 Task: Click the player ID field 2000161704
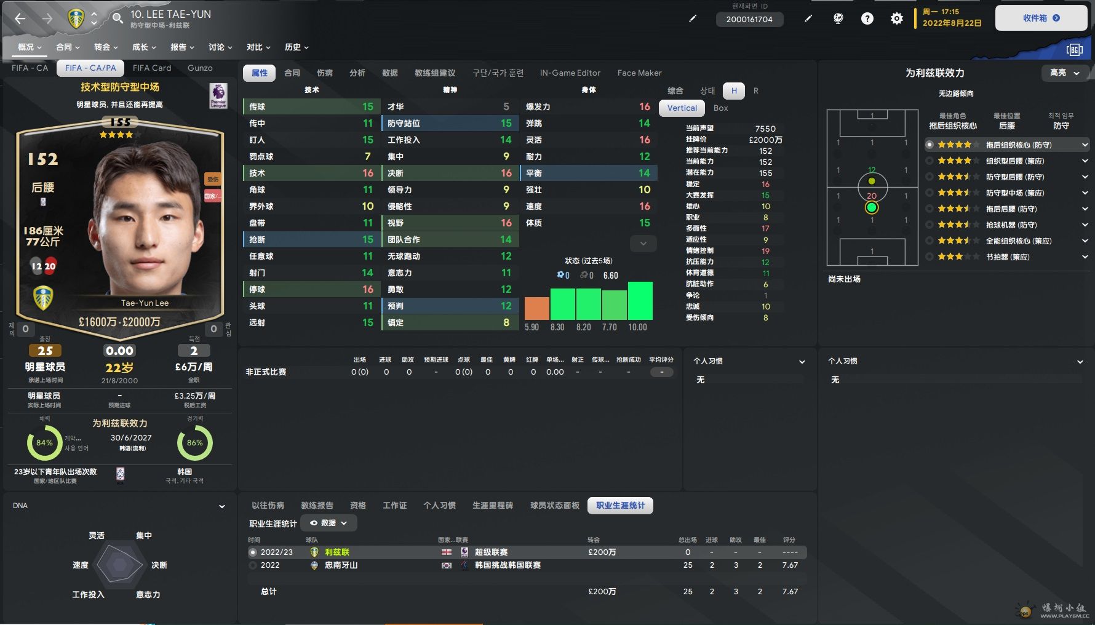(749, 19)
